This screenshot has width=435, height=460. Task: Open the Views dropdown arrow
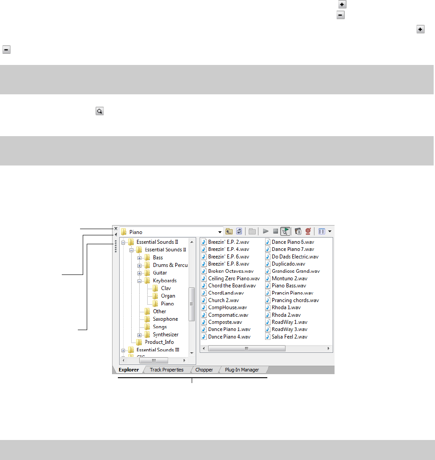click(x=330, y=231)
